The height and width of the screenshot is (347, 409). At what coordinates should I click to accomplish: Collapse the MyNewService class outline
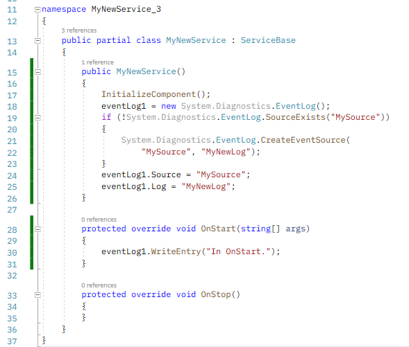click(37, 41)
